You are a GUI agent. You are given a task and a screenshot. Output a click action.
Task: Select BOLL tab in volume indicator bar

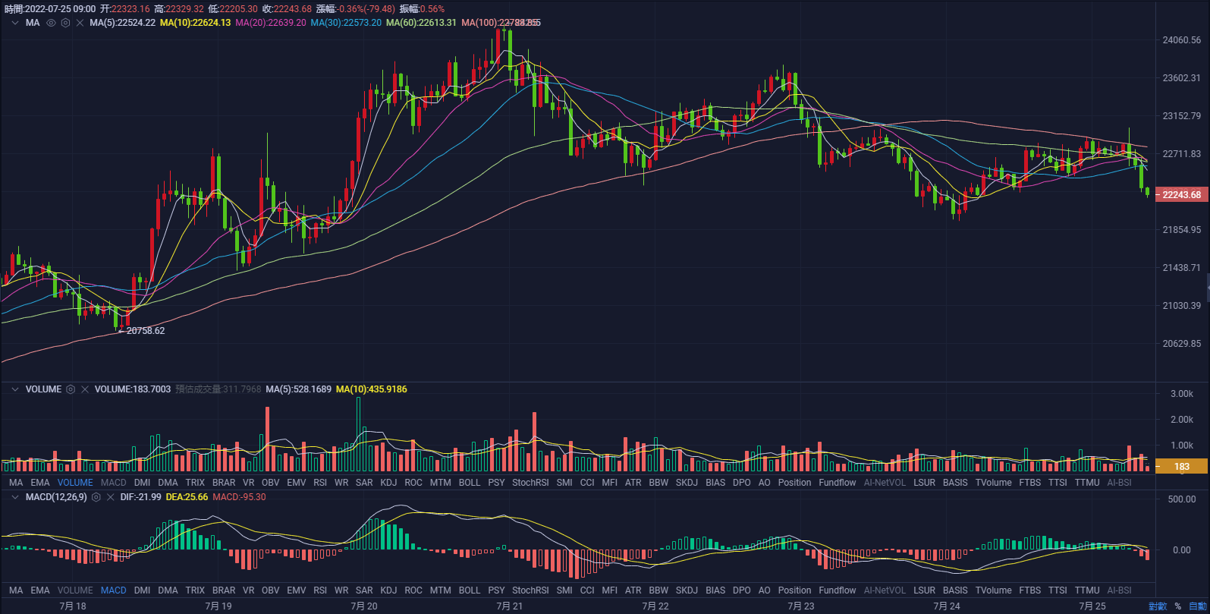coord(470,483)
